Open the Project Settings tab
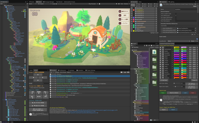The image size is (199, 123). [x=90, y=70]
